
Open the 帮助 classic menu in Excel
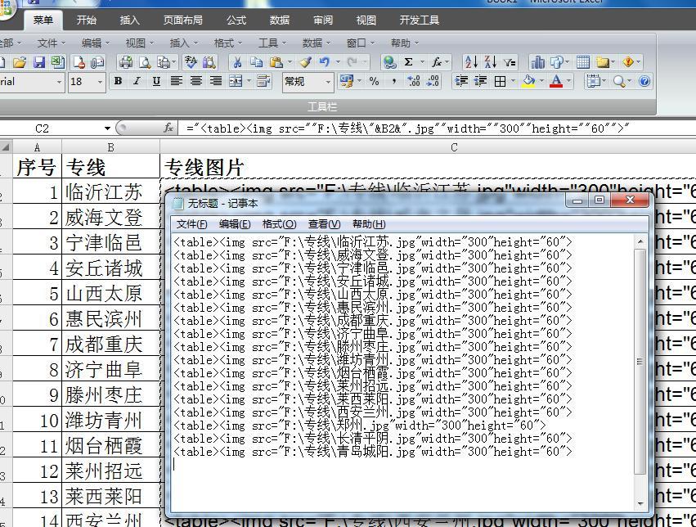(404, 43)
